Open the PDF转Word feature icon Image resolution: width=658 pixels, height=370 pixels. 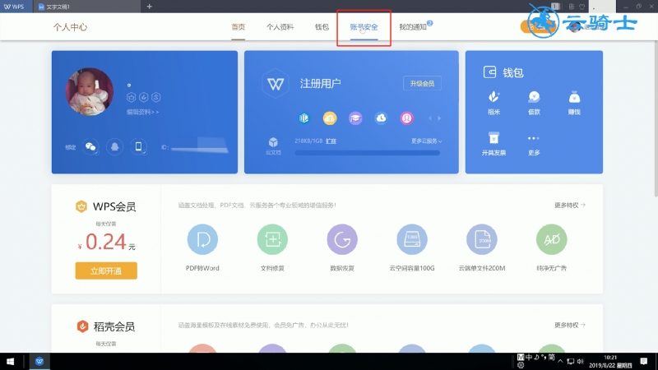coord(202,239)
